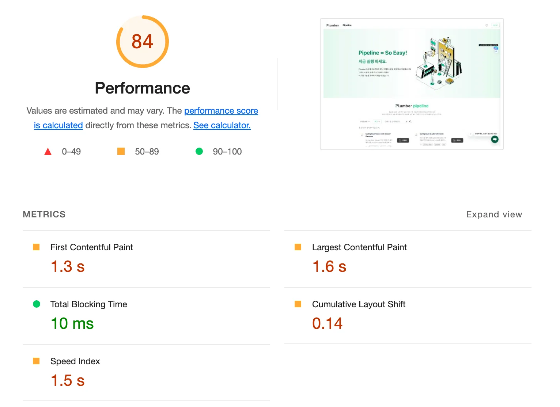The width and height of the screenshot is (560, 407).
Task: Click the green circle 90–100 legend icon
Action: point(199,151)
